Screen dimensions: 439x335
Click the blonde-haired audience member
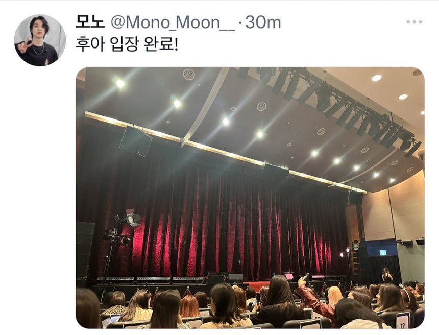pos(335,296)
